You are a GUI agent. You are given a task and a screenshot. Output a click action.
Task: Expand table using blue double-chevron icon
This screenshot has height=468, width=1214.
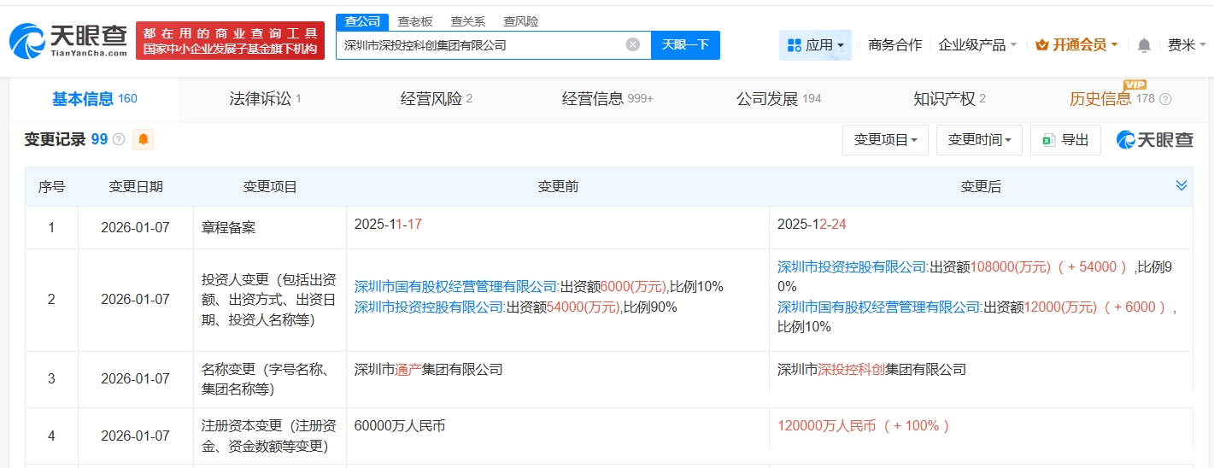click(1182, 186)
